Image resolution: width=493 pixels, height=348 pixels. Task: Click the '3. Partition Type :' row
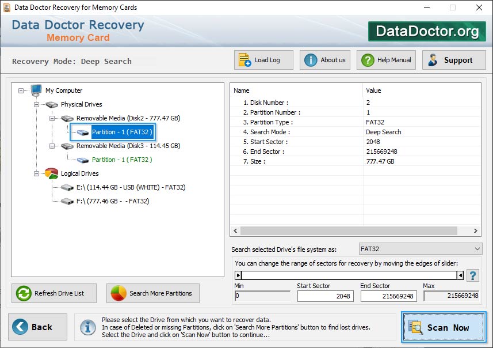[356, 122]
